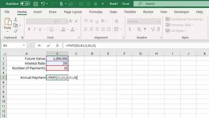Click the Center alignment icon
The image size is (209, 118).
tap(91, 29)
